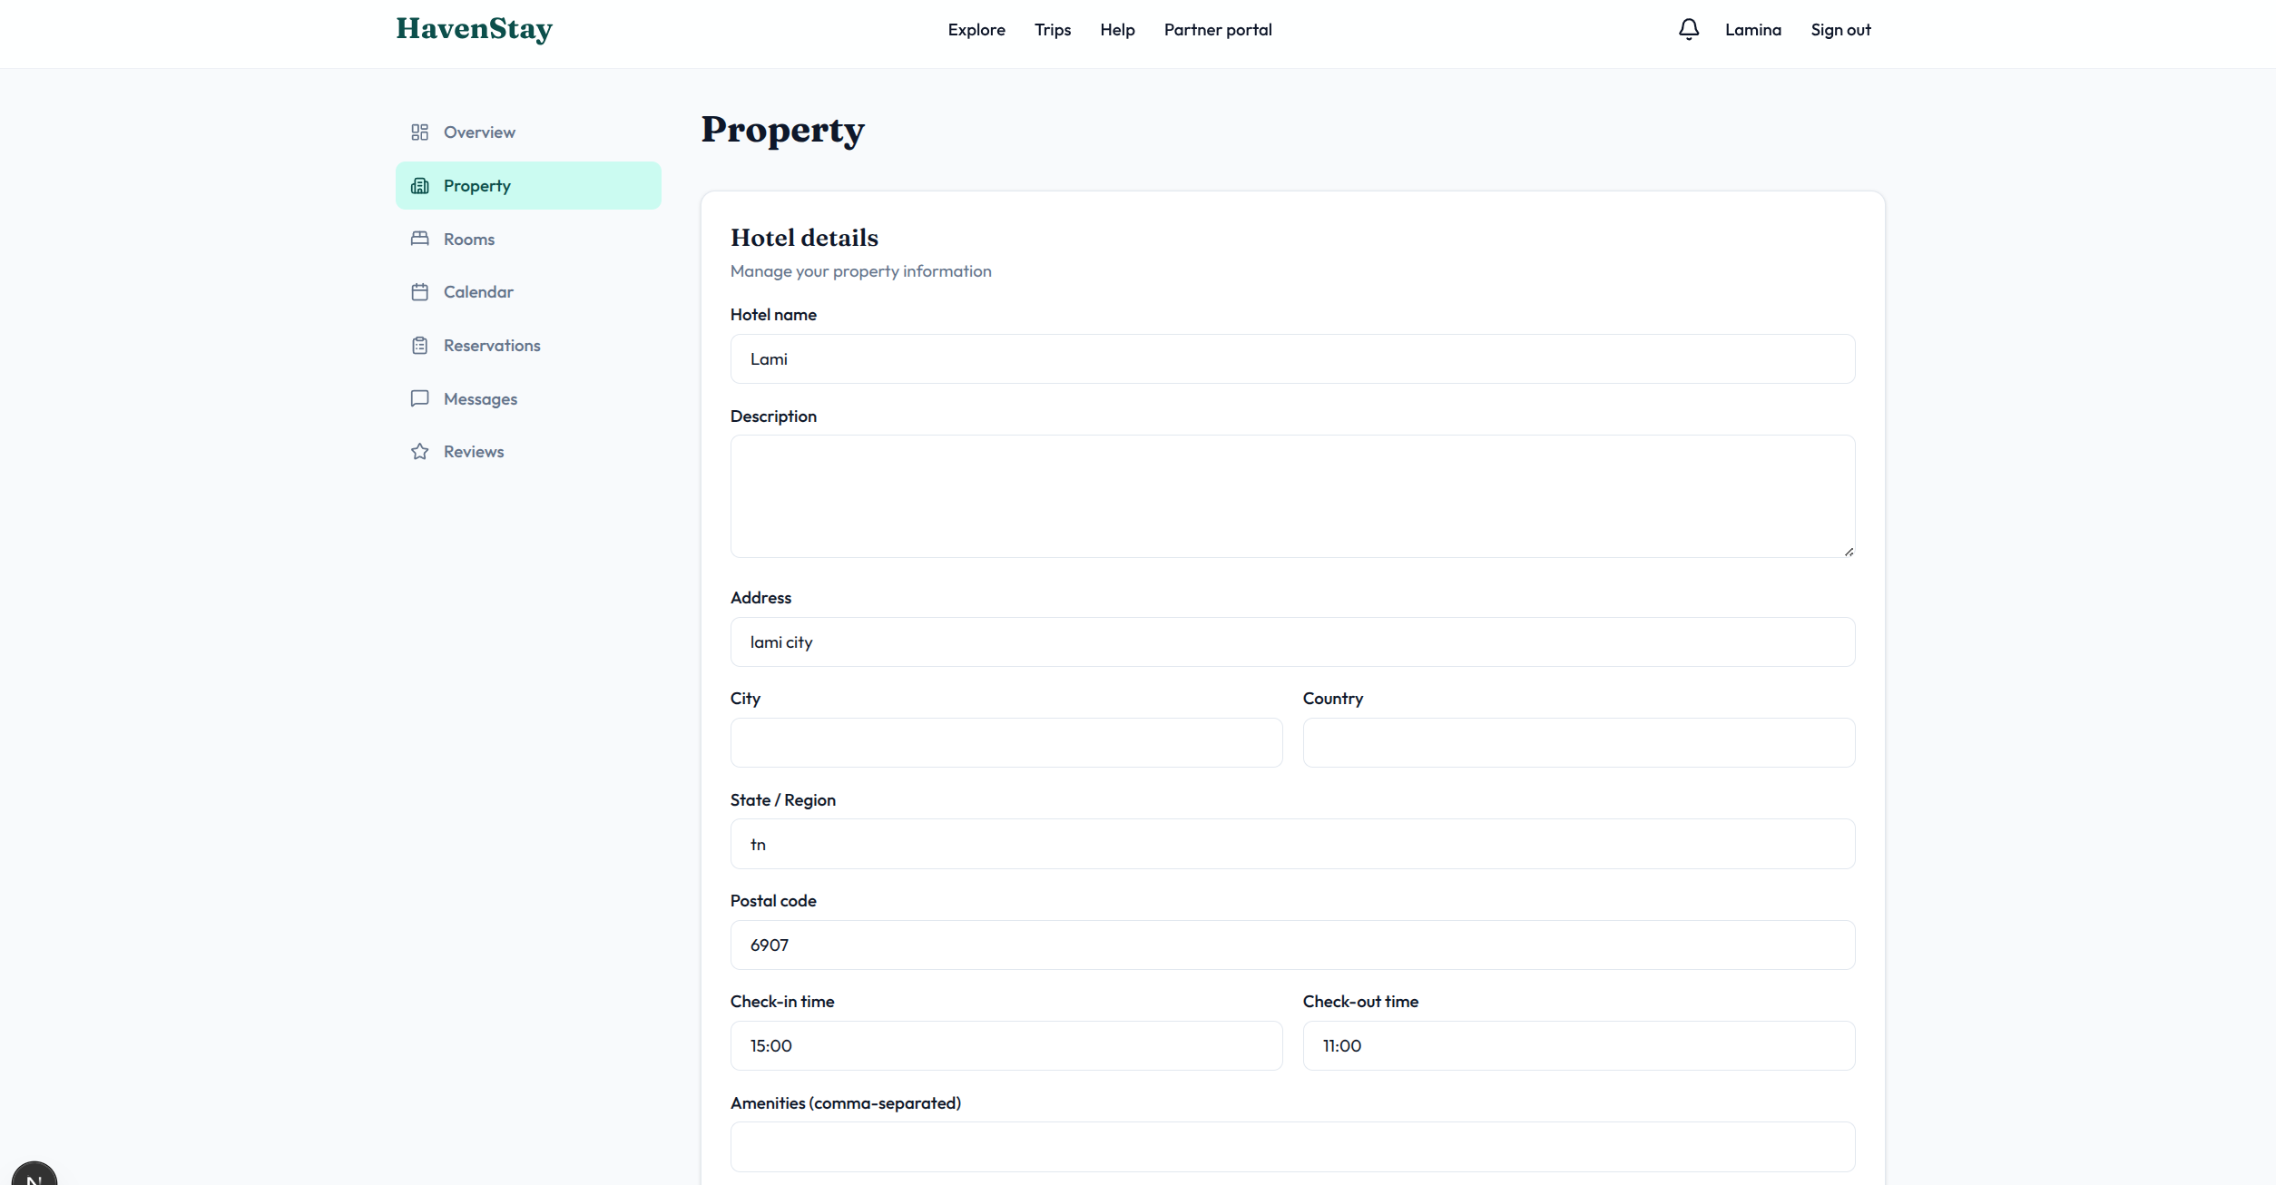Navigate to Partner portal
Screen dimensions: 2276x1185
[x=1218, y=30]
